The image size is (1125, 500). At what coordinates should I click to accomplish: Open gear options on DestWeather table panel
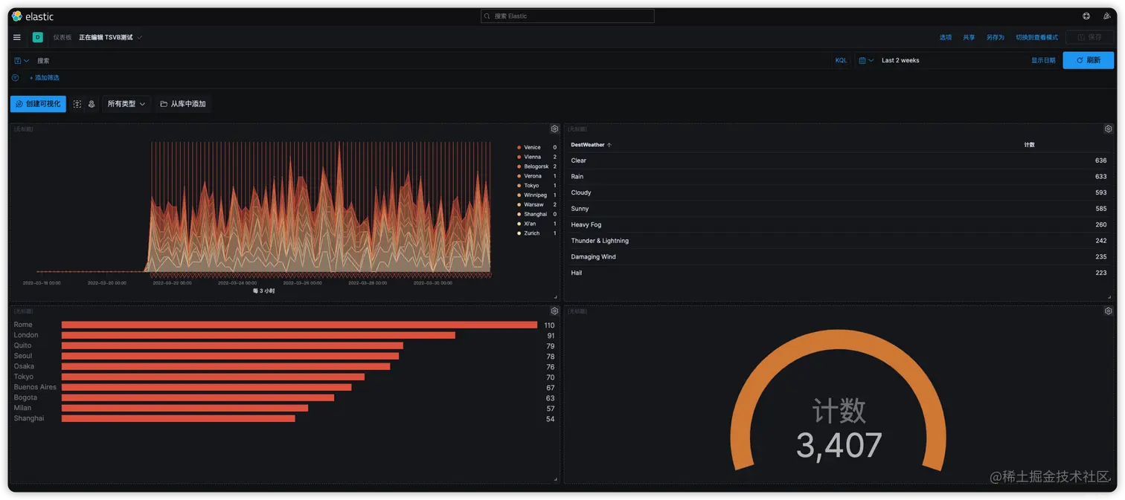(1108, 129)
